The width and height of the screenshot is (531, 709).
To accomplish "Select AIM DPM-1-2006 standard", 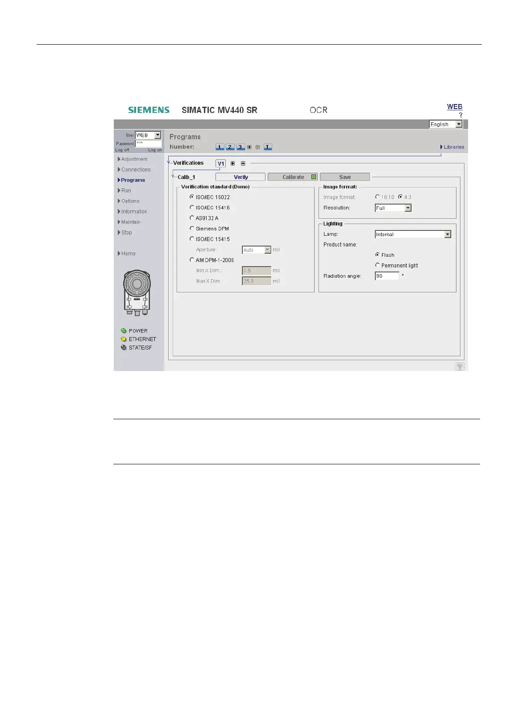I will coord(192,260).
